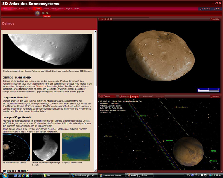Pick the middle dot size in 3D view toolbar

pyautogui.click(x=105, y=19)
